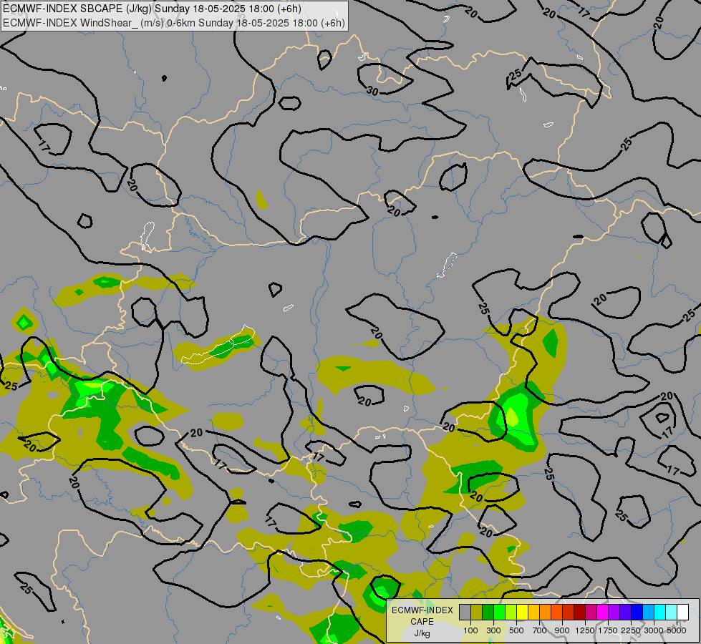This screenshot has height=644, width=701.
Task: Click the cyan swatch right of 3000
Action: (x=660, y=613)
